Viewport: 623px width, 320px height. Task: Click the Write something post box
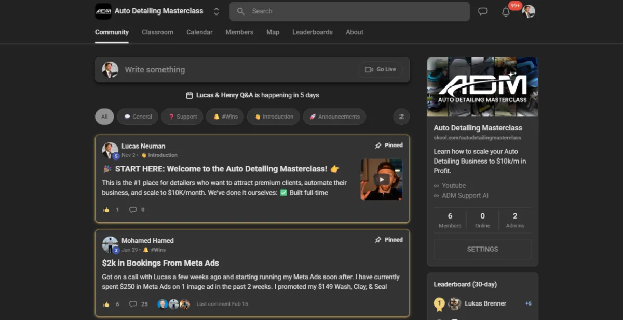(252, 69)
